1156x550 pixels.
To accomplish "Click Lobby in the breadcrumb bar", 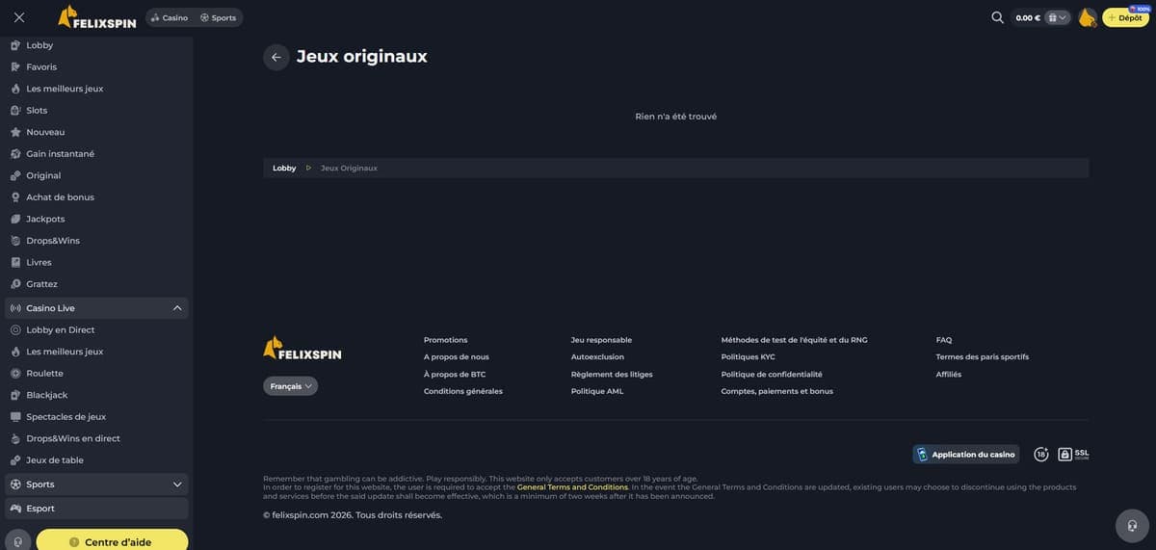I will click(x=284, y=168).
